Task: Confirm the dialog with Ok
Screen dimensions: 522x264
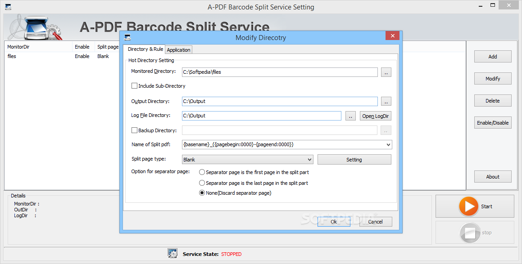Action: point(334,222)
